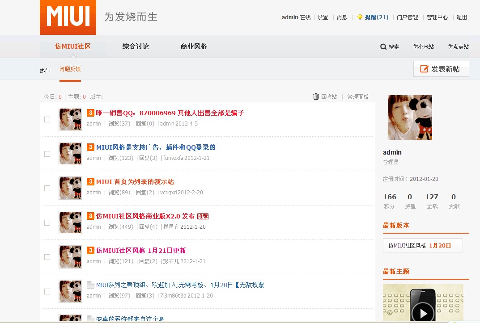Open thread 仿MIUI社区风格 1月21日更新
The height and width of the screenshot is (323, 480).
coord(141,251)
